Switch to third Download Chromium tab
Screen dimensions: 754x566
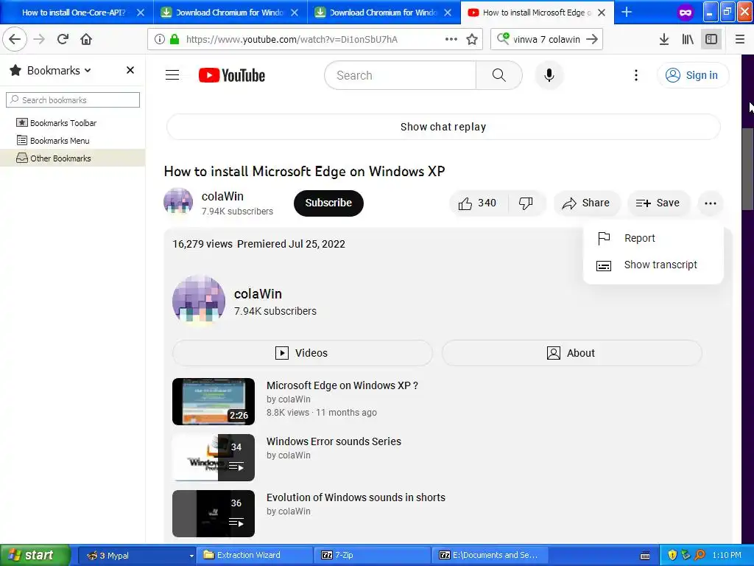click(383, 13)
